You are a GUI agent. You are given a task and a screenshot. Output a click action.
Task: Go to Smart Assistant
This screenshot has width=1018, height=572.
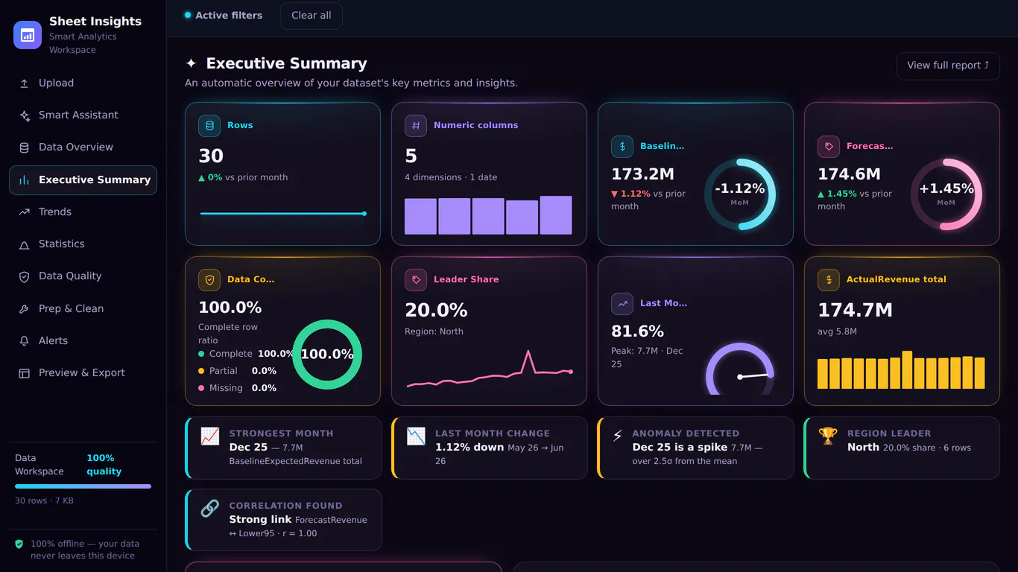point(83,115)
